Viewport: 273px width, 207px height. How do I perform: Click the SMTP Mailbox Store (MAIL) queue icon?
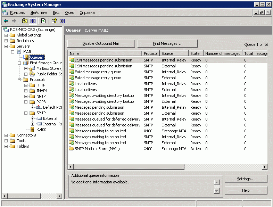coord(72,149)
